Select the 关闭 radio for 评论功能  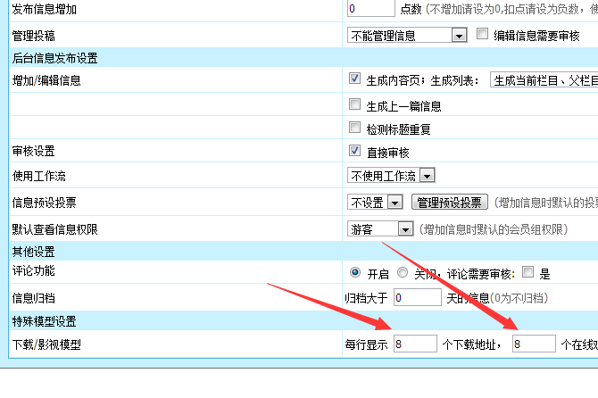[x=403, y=272]
